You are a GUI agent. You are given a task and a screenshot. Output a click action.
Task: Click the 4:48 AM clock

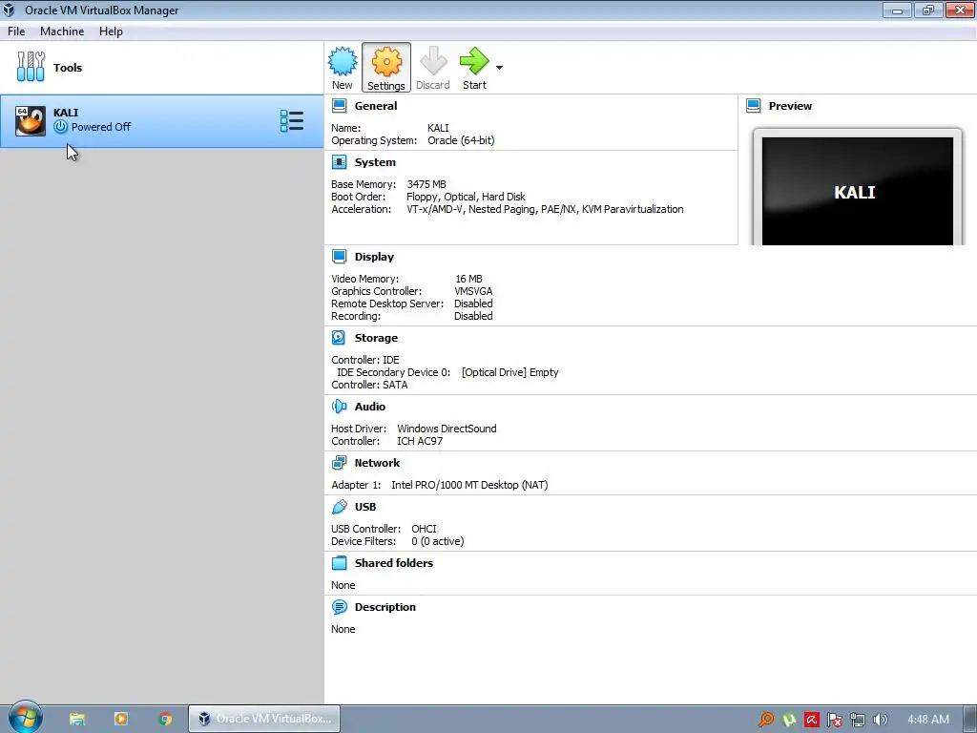(x=928, y=720)
